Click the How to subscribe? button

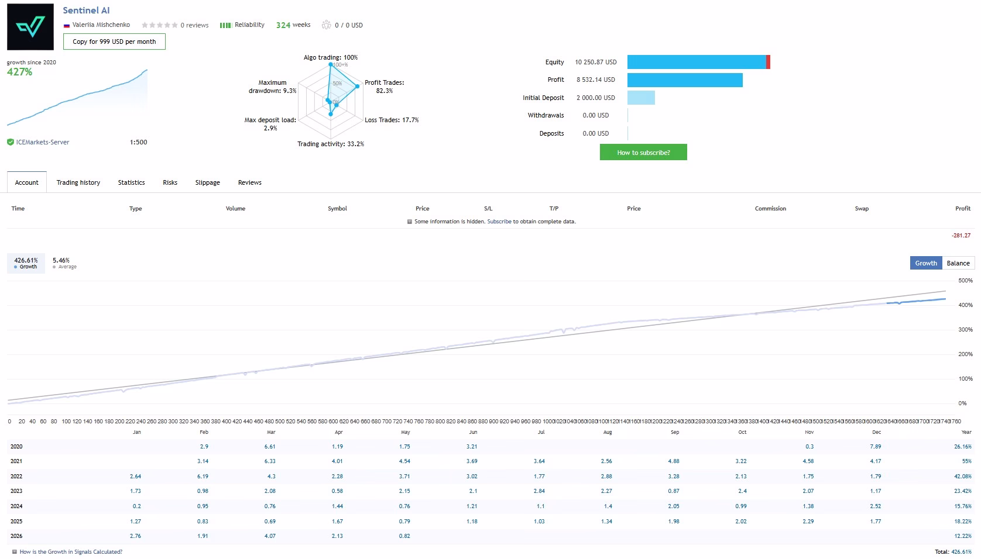(643, 152)
